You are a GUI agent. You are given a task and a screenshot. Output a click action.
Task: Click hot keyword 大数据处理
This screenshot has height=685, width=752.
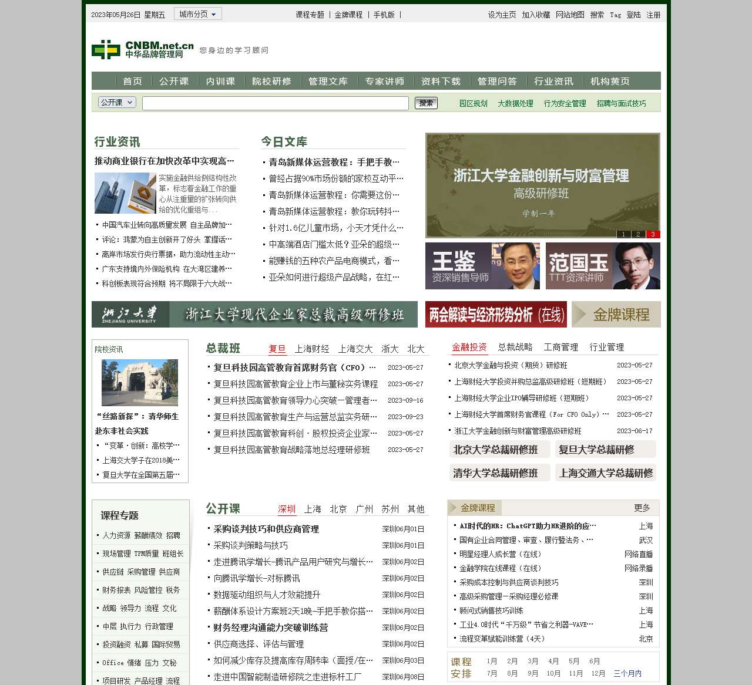[515, 103]
